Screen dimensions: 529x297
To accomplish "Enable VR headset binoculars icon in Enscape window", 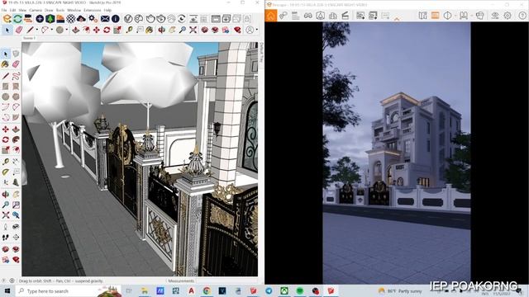I will coord(308,16).
